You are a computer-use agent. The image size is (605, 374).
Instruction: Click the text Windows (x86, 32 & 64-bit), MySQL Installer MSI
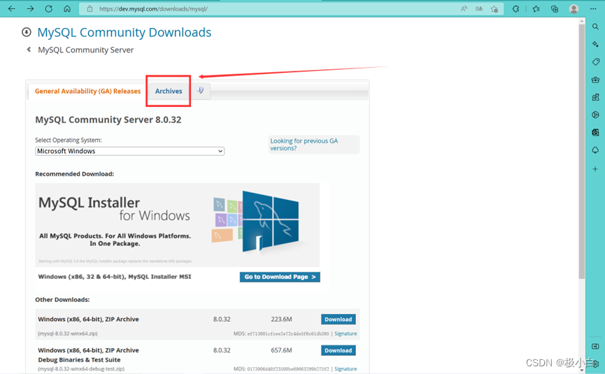pos(115,277)
